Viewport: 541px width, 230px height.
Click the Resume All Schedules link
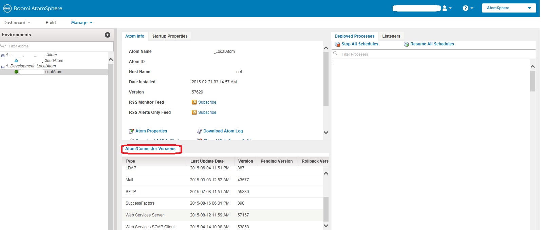click(x=432, y=44)
